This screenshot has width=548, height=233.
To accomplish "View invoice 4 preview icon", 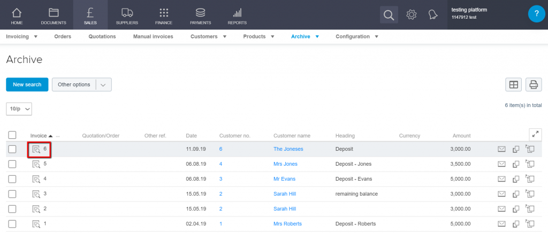I will (36, 179).
